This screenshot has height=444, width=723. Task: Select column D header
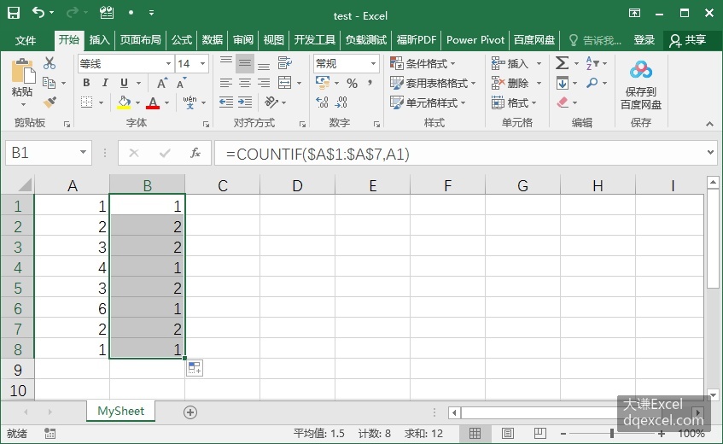click(297, 185)
